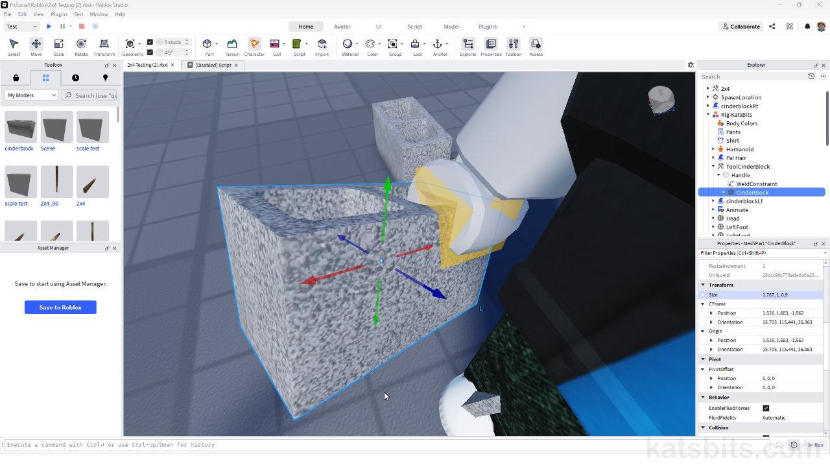Click the view orientation gizmo
Image resolution: width=830 pixels, height=467 pixels.
[663, 99]
